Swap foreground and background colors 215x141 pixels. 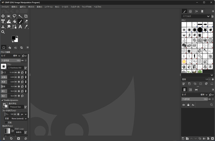click(x=17, y=37)
